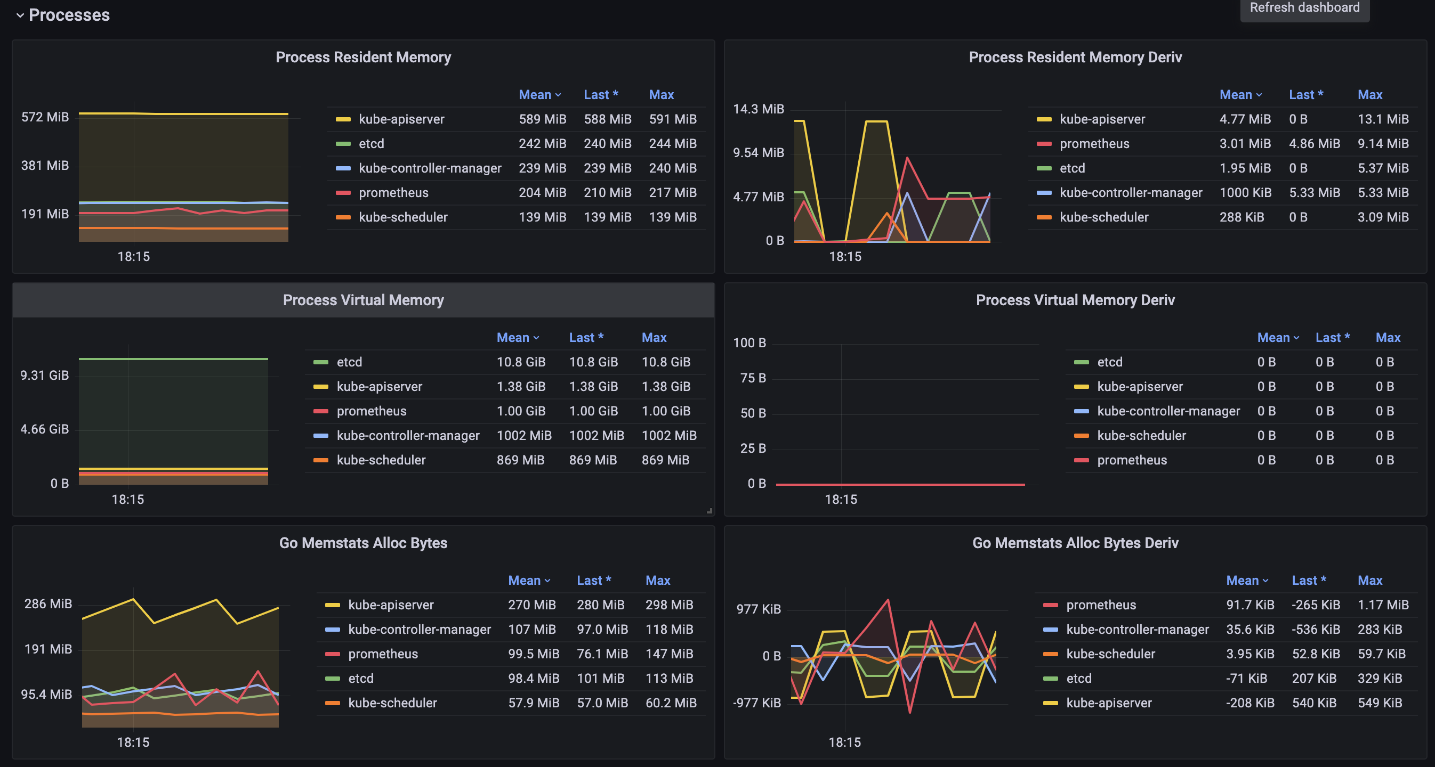
Task: Click the Refresh dashboard button
Action: [1304, 8]
